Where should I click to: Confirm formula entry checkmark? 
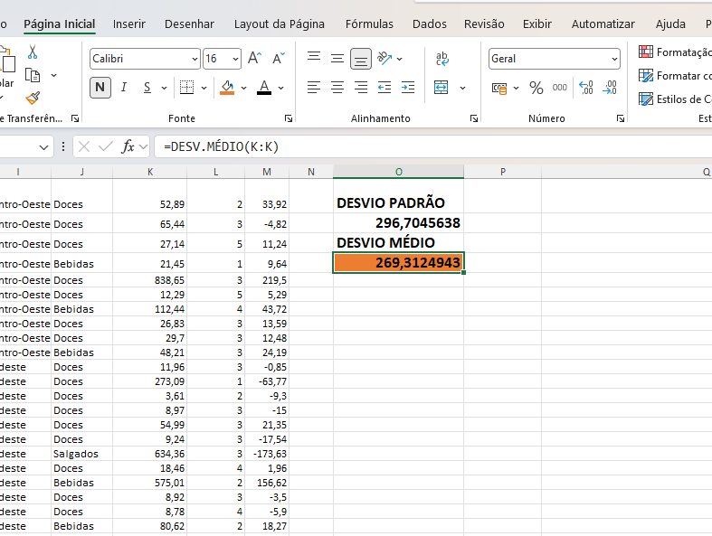coord(106,146)
